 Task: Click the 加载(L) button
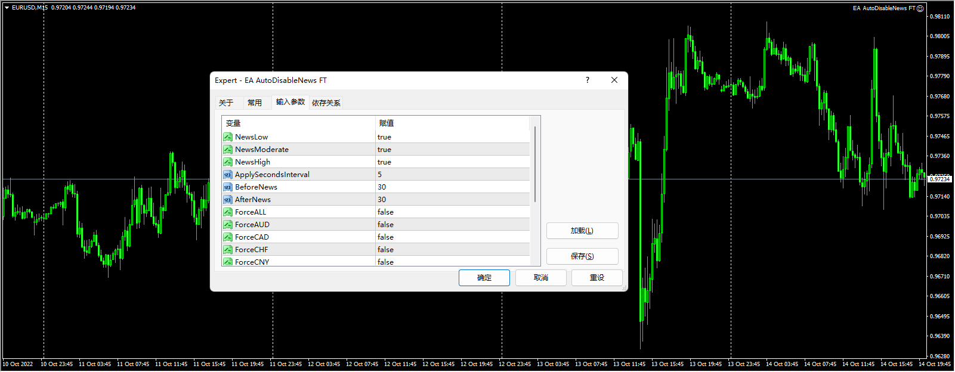tap(582, 231)
